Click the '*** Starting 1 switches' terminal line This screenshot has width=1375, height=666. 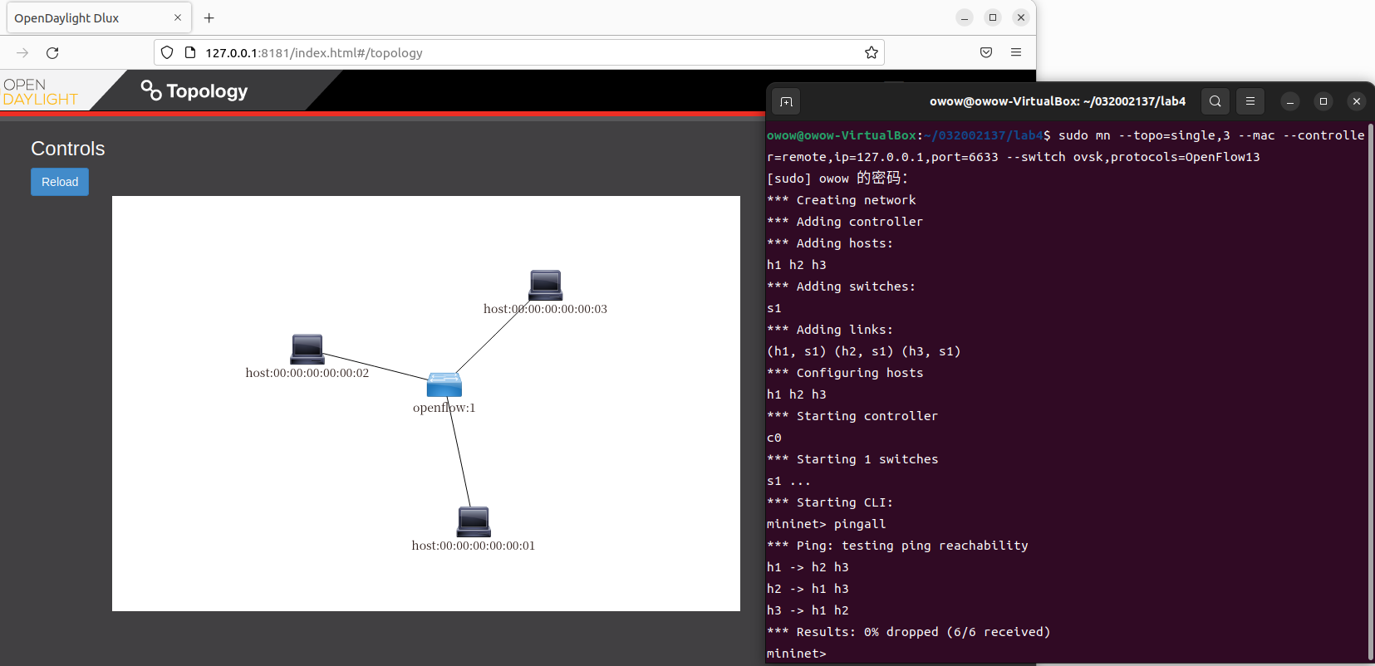pos(852,459)
